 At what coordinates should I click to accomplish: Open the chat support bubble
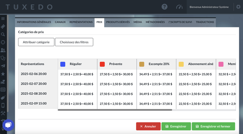pyautogui.click(x=8, y=125)
